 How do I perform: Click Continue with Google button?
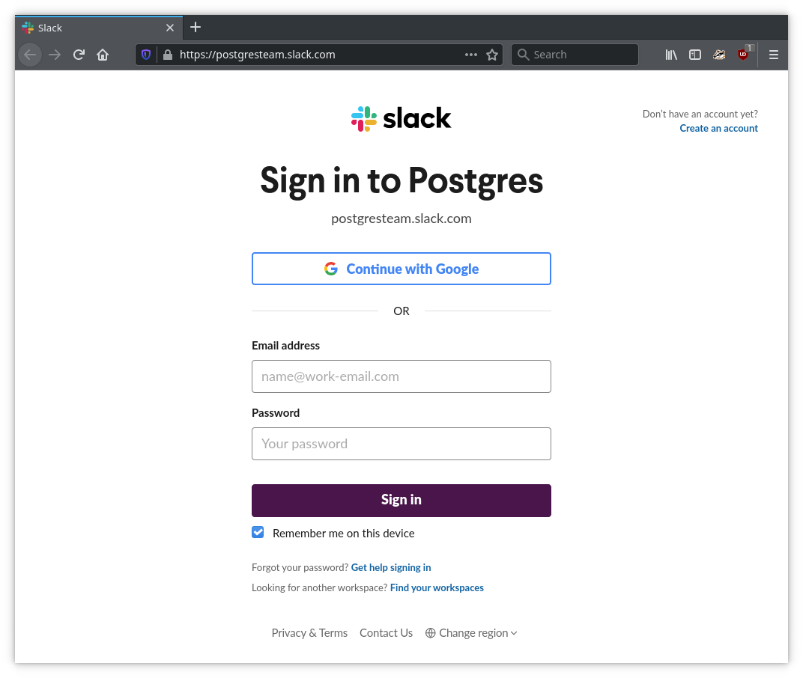click(x=401, y=269)
